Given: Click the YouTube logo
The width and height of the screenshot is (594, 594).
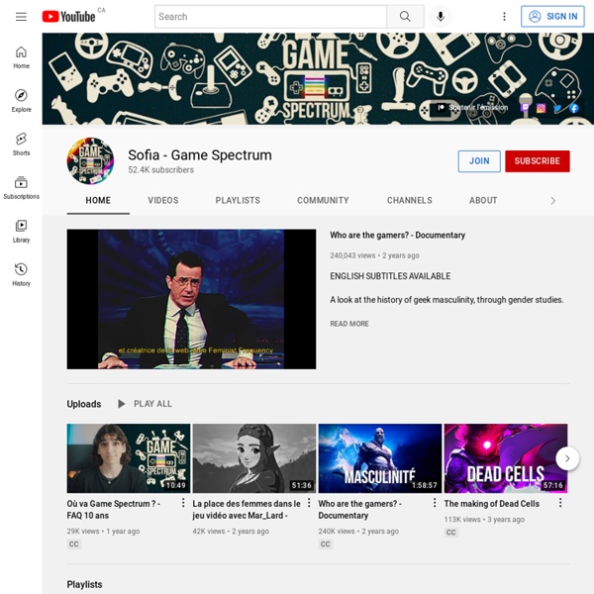Looking at the screenshot, I should [x=68, y=17].
